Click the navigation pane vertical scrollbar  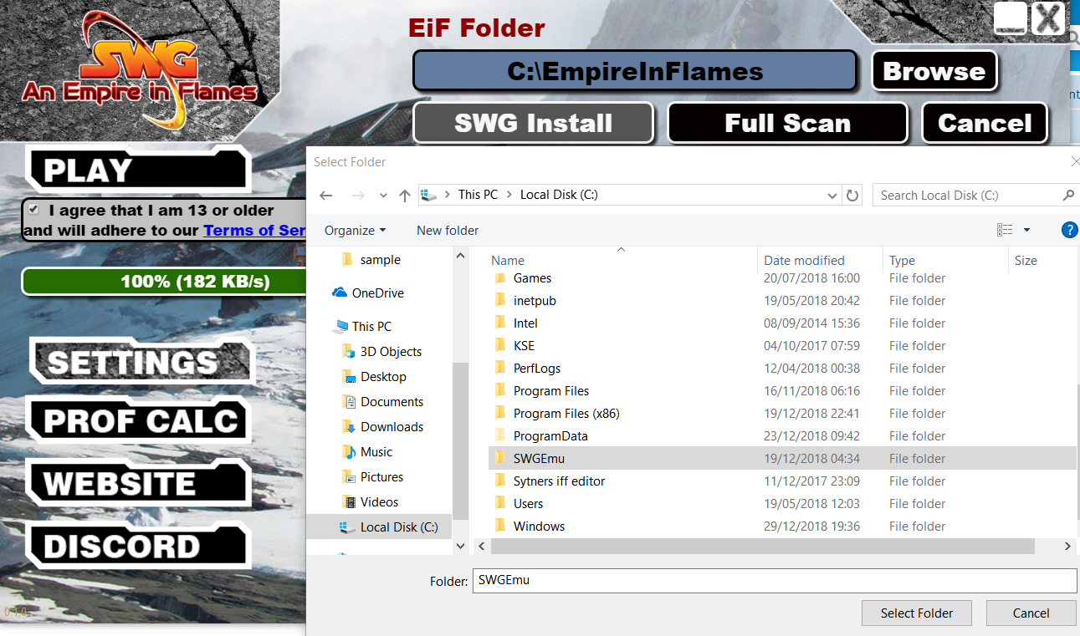tap(460, 441)
